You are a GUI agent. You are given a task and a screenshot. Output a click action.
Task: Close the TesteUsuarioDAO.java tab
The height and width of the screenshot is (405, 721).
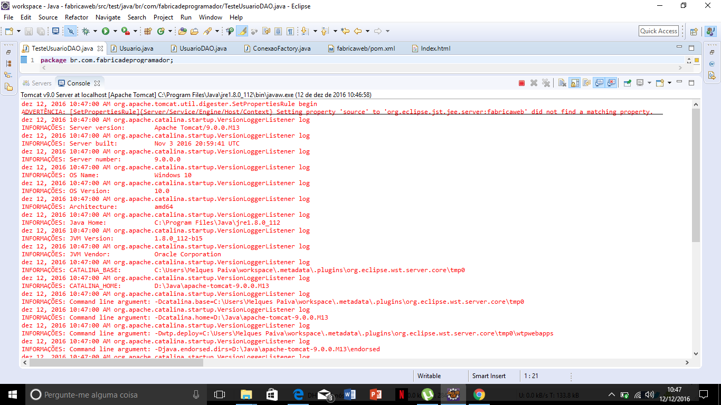pyautogui.click(x=100, y=49)
